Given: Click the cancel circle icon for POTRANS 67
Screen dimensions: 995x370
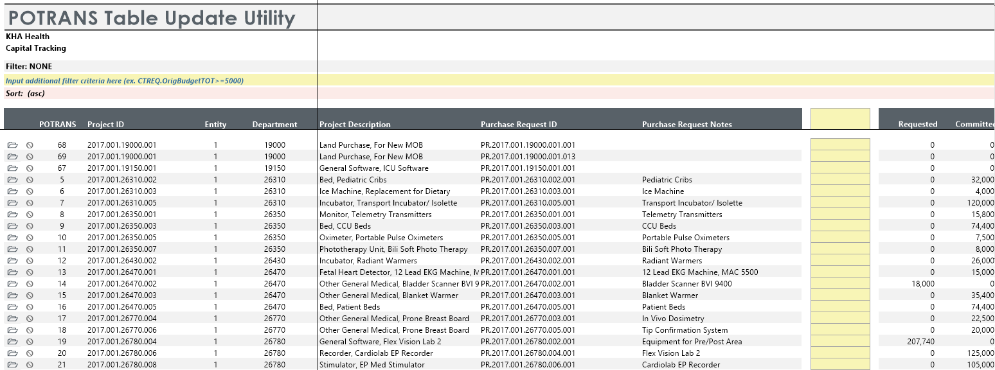Looking at the screenshot, I should coord(30,168).
